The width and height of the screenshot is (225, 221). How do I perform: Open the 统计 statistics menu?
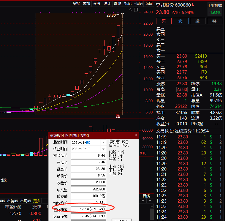(x=107, y=4)
